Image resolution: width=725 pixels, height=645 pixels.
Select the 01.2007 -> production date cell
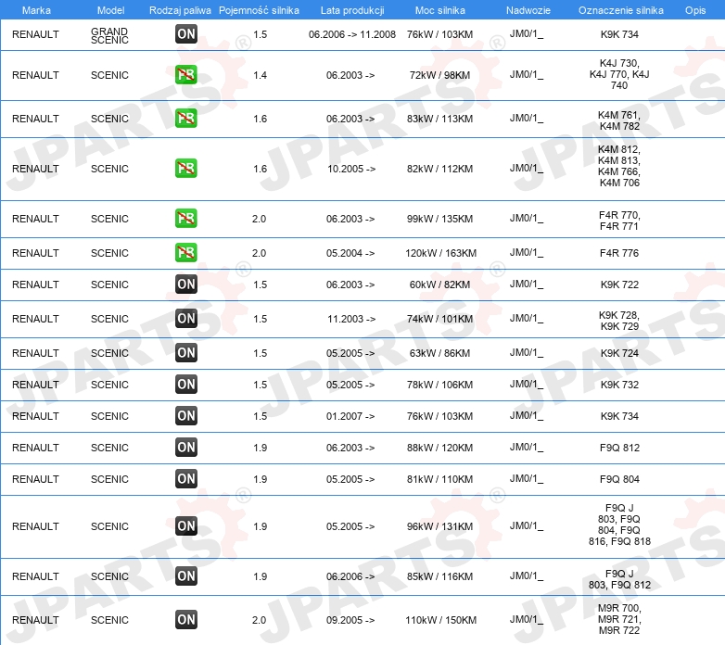(350, 416)
